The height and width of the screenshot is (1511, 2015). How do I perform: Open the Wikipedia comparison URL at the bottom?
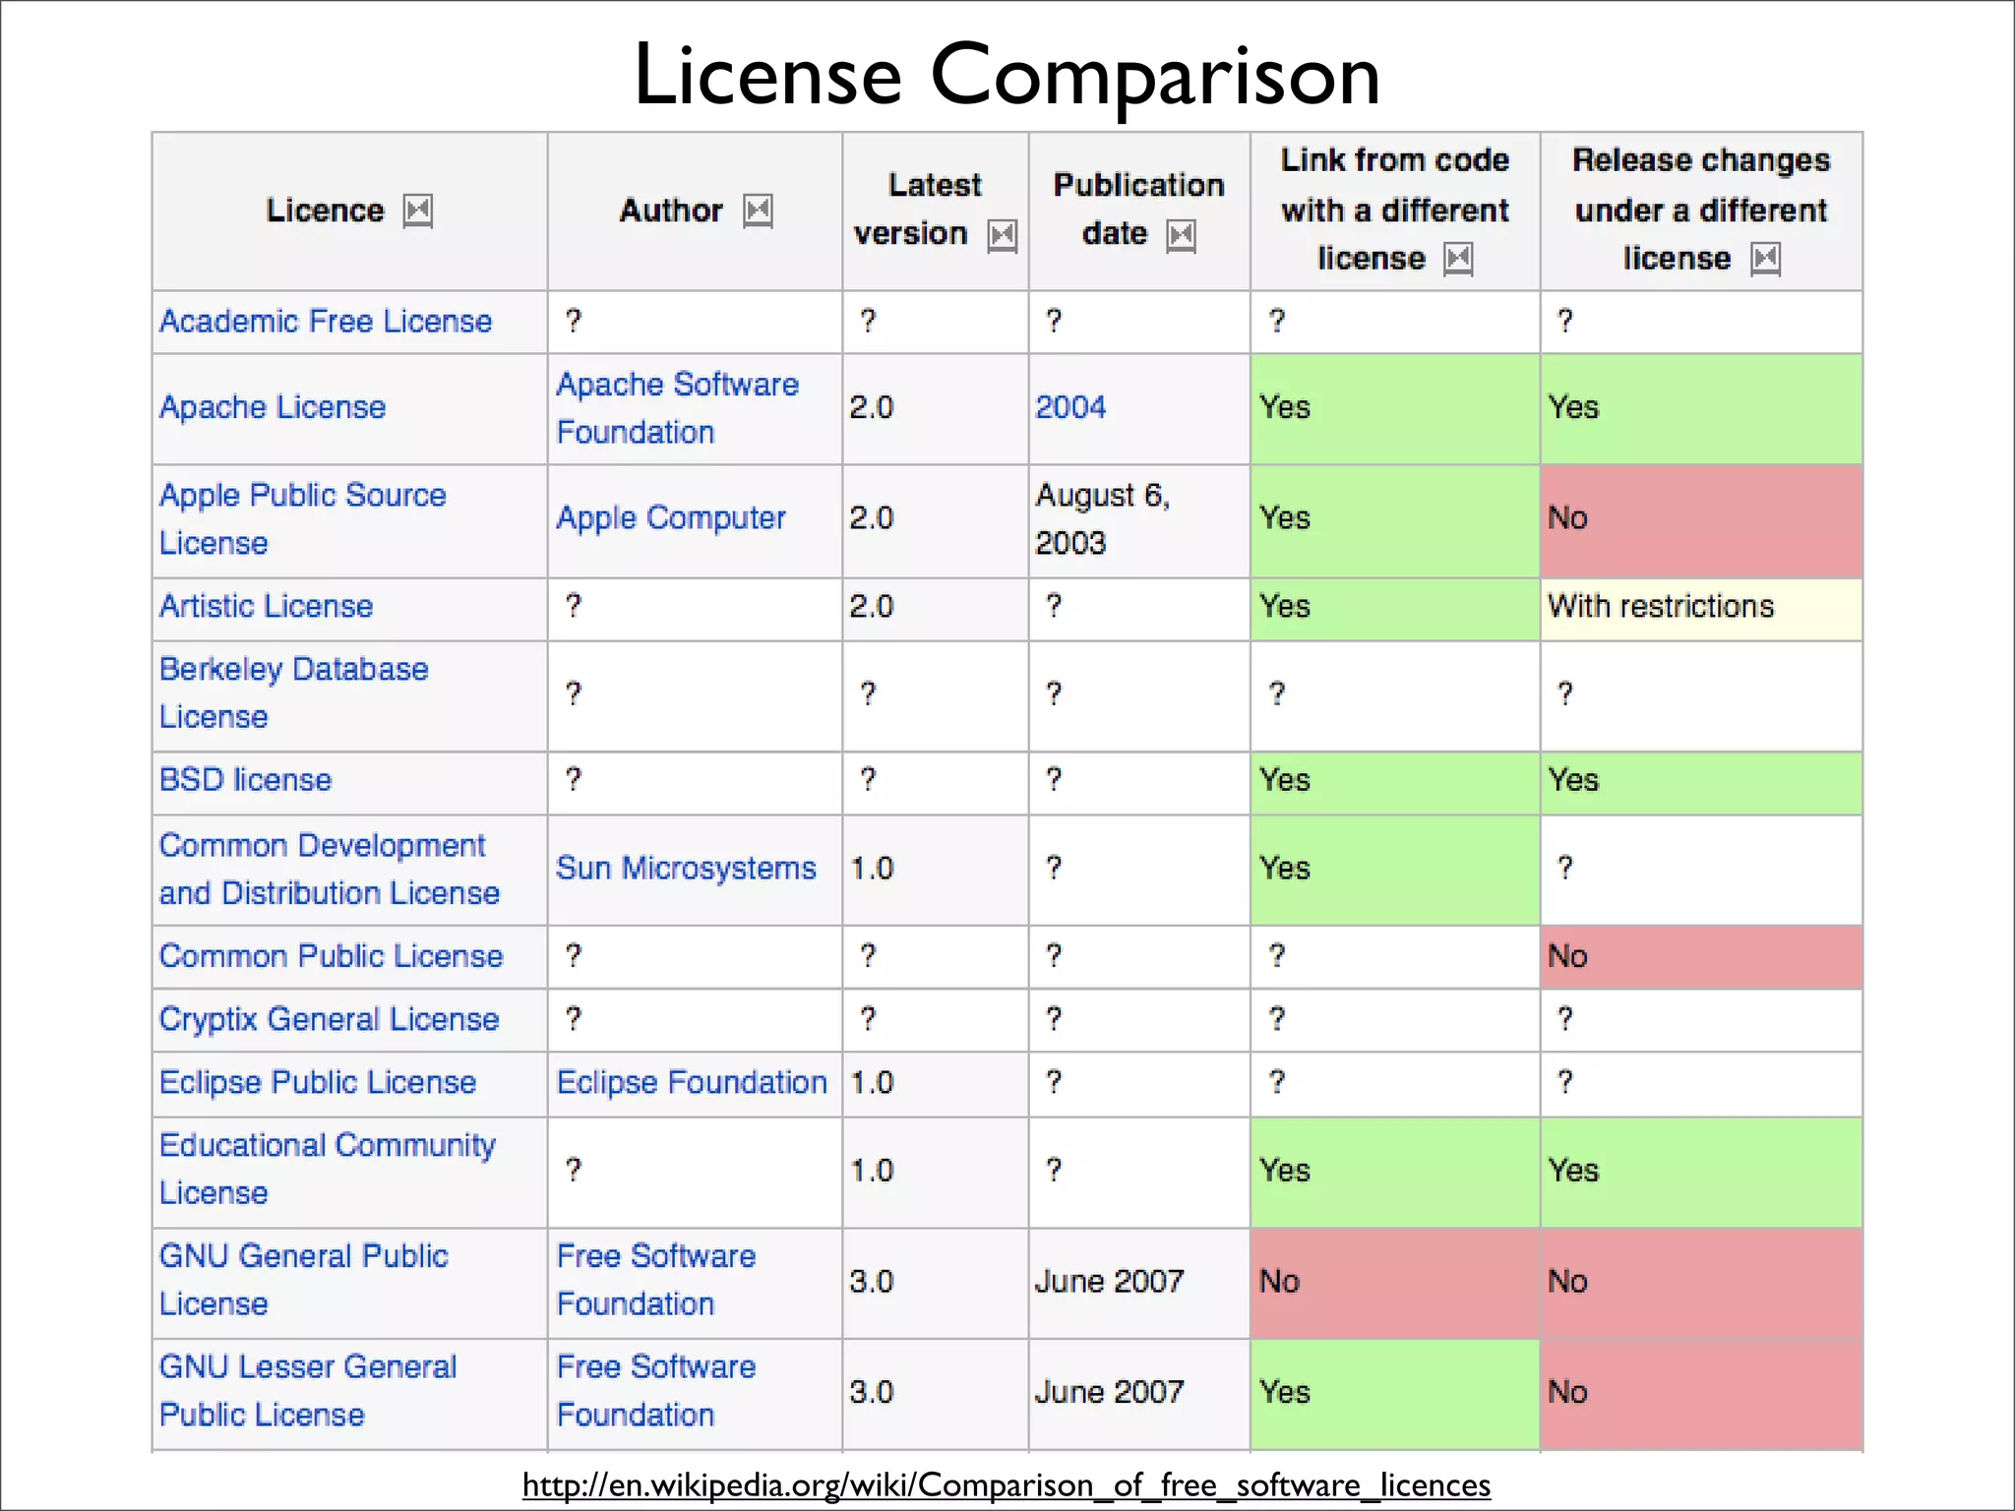tap(1007, 1484)
